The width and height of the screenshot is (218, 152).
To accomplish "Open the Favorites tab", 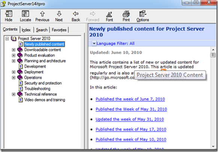I will [x=59, y=30].
